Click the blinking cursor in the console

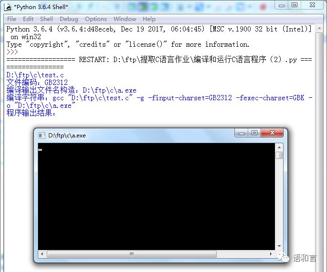(40, 150)
